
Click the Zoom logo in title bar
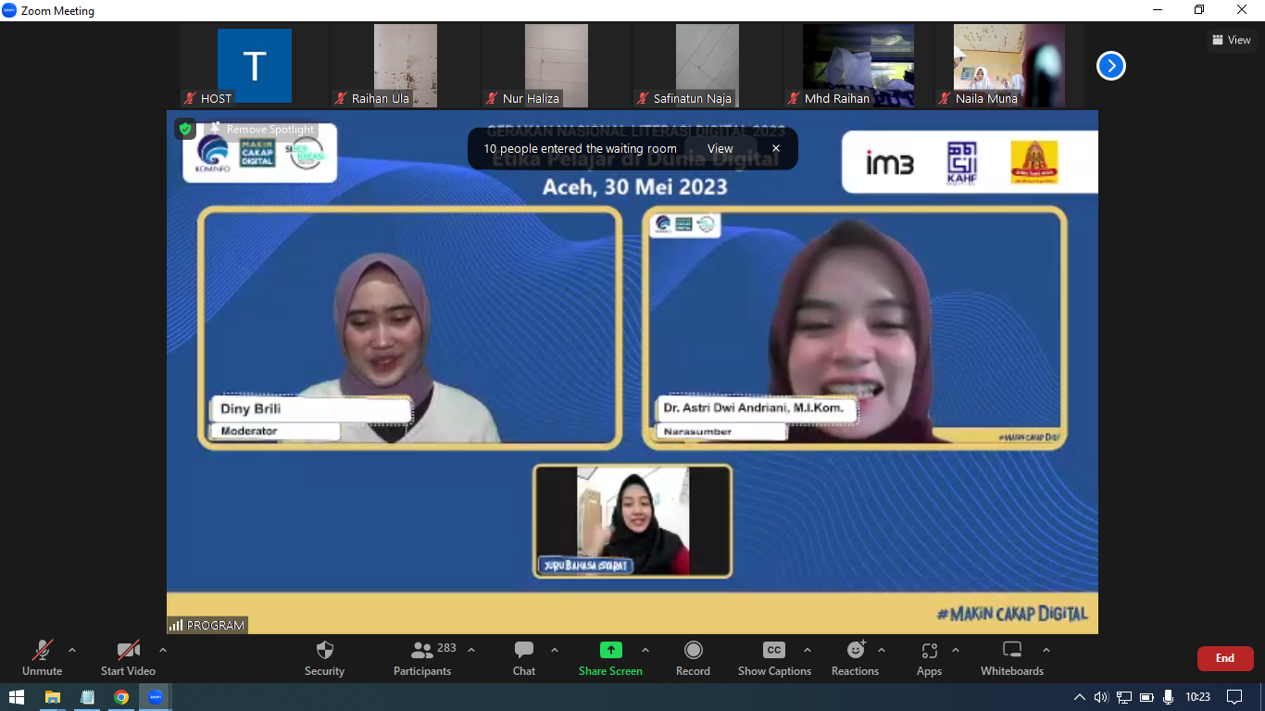pyautogui.click(x=9, y=10)
